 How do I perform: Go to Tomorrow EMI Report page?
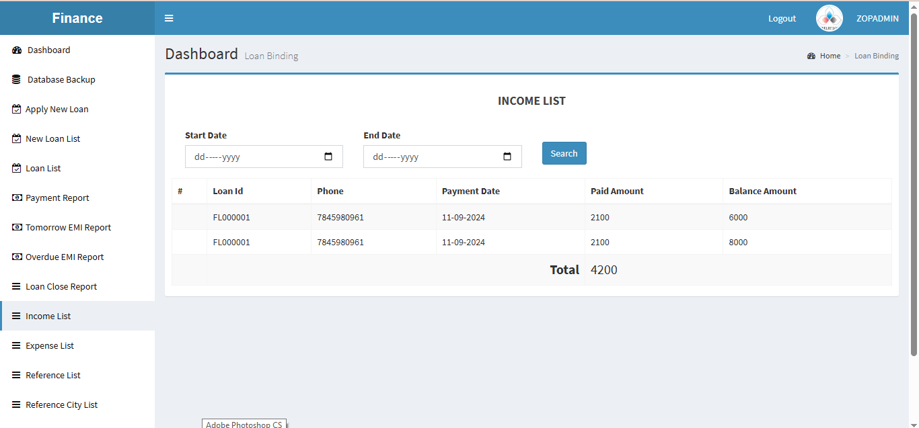point(68,228)
